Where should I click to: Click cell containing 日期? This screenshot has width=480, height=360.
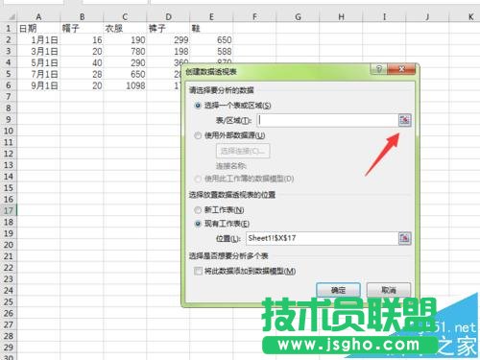(38, 29)
